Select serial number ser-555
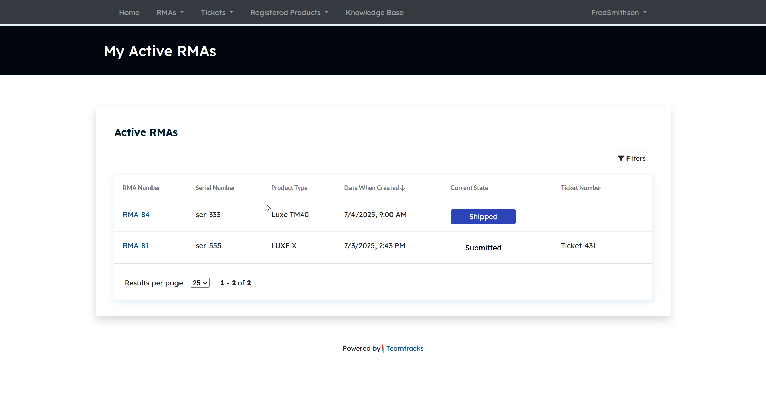The width and height of the screenshot is (766, 409). (208, 246)
